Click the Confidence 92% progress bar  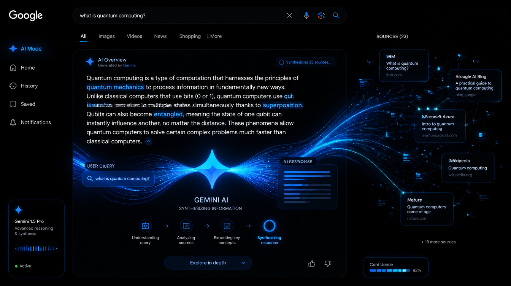coord(390,270)
